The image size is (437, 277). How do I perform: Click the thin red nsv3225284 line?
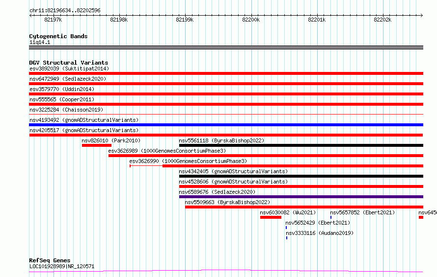pos(226,114)
